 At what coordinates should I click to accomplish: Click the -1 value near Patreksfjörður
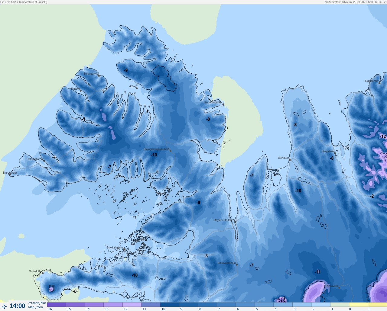click(x=54, y=157)
